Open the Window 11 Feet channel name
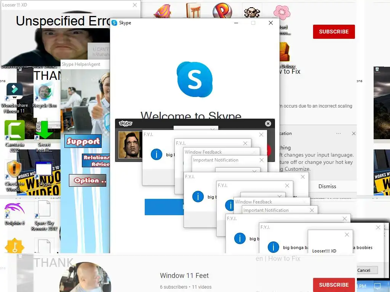 click(x=184, y=275)
